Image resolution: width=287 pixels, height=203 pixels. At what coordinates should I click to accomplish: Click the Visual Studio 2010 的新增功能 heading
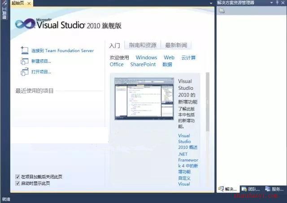tap(187, 92)
